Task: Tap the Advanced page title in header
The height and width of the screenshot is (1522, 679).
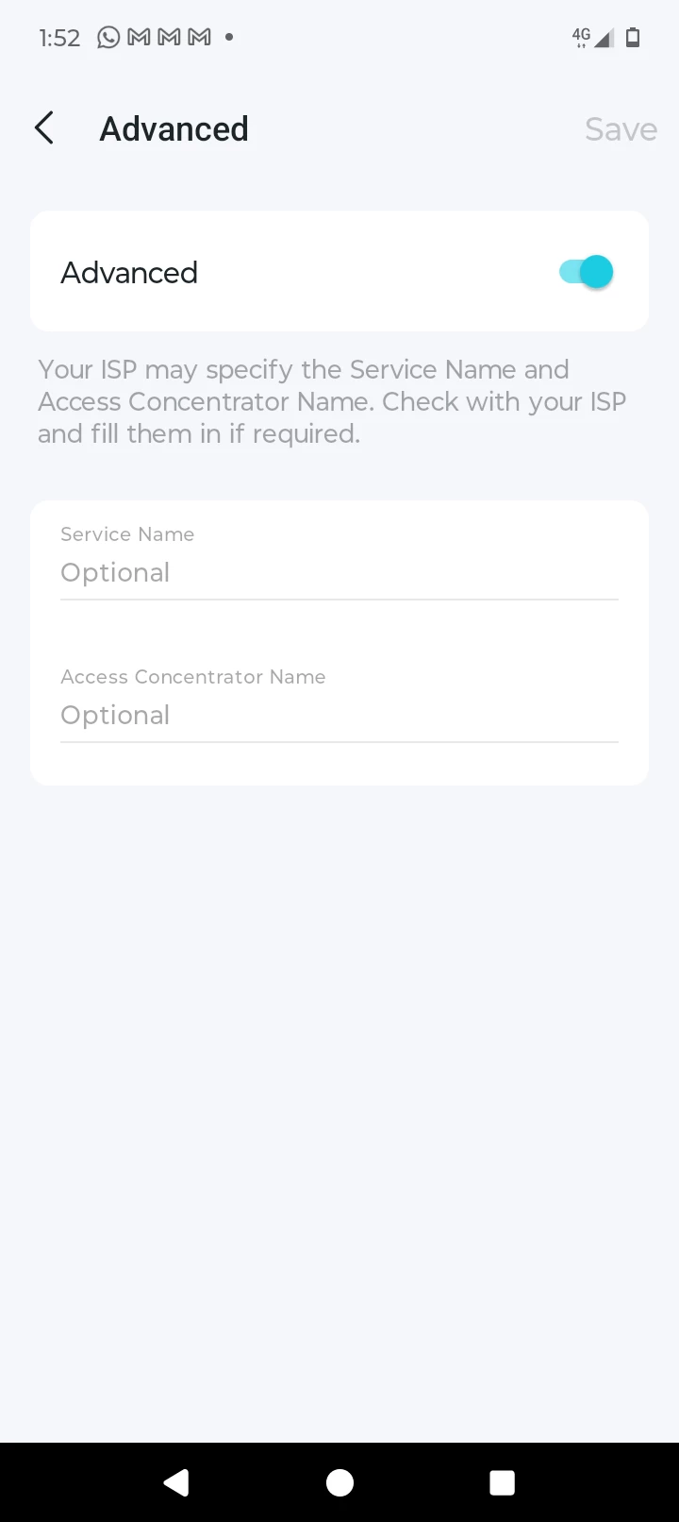Action: point(174,128)
